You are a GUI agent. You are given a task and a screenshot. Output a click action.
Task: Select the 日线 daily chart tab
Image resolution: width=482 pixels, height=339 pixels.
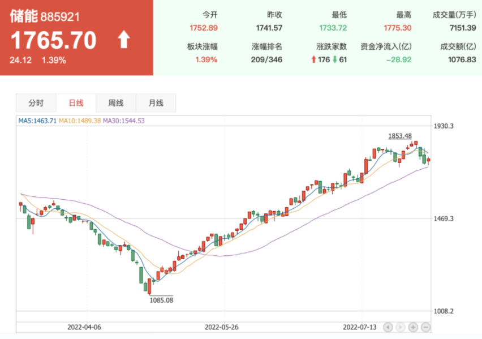(x=76, y=103)
